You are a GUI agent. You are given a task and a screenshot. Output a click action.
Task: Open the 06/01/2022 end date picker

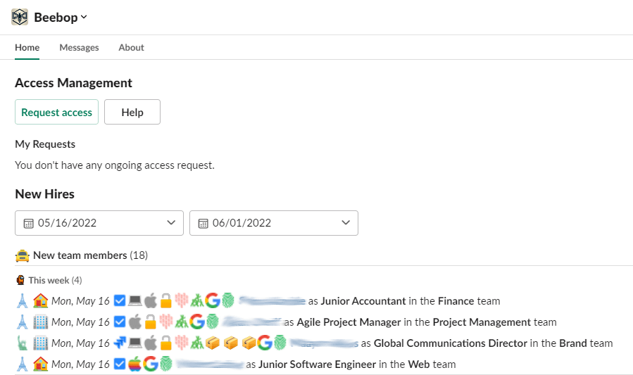tap(274, 223)
